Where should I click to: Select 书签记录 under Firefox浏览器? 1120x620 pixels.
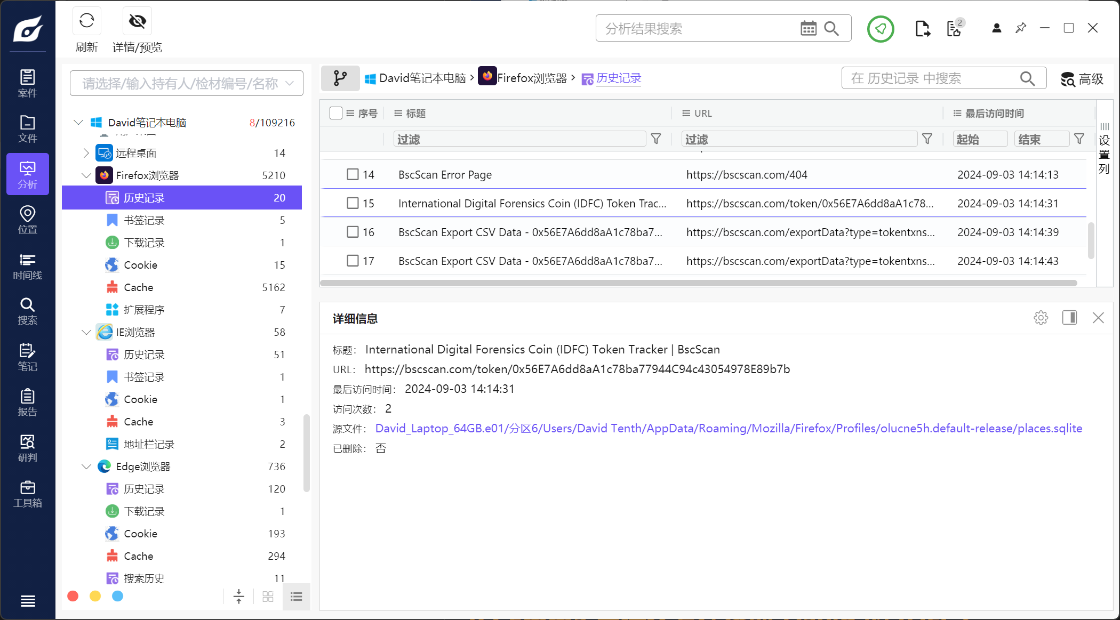coord(144,220)
